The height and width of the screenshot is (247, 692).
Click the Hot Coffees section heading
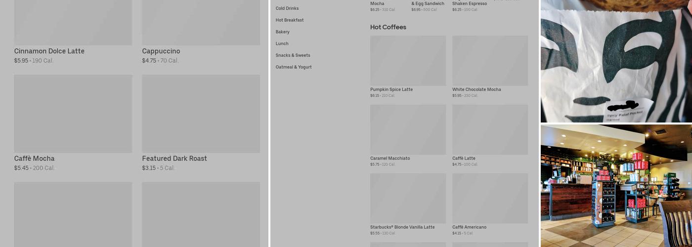pyautogui.click(x=388, y=27)
